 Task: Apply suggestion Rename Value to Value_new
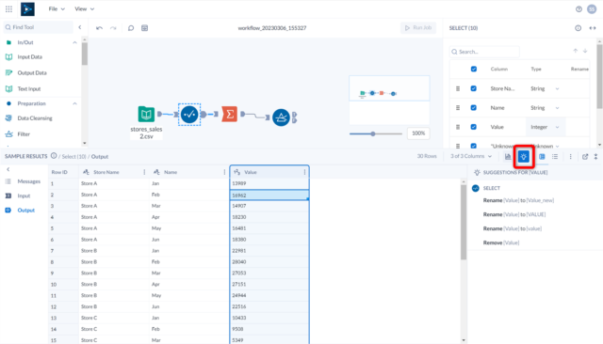[518, 200]
